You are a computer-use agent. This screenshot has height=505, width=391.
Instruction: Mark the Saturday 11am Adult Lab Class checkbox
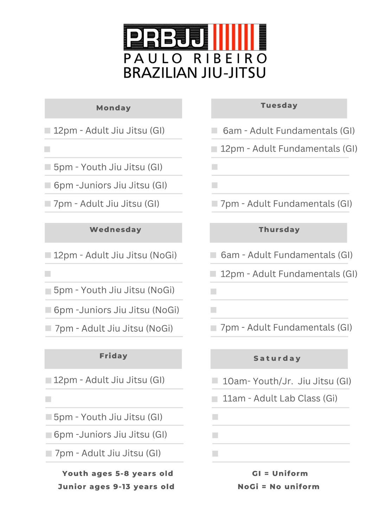(215, 399)
